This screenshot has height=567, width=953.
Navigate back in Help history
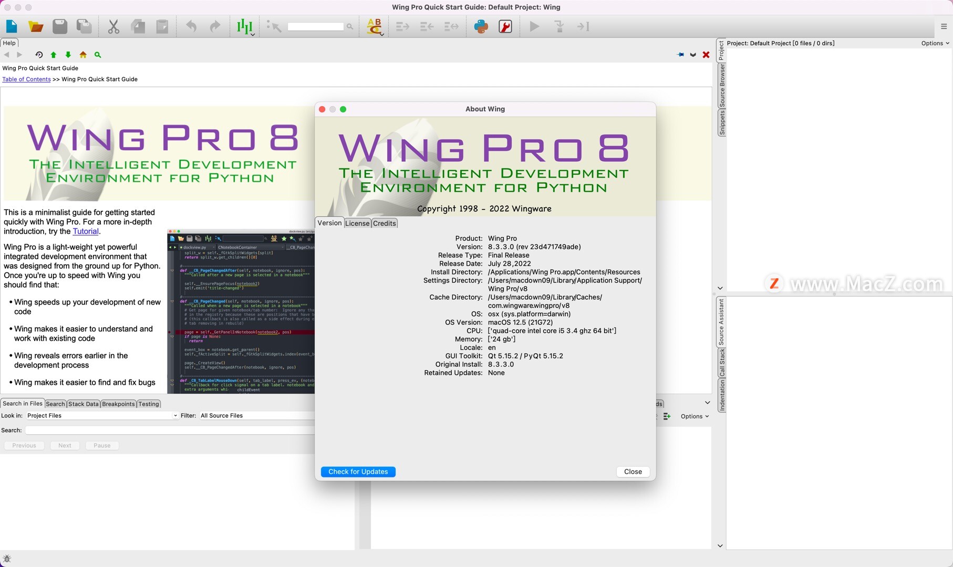[6, 55]
